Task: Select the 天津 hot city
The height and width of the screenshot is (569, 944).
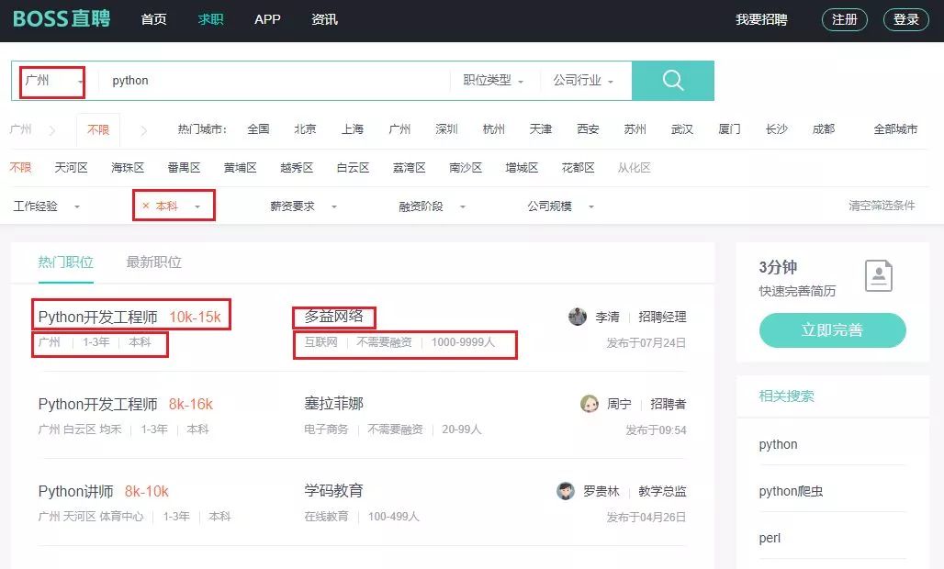Action: coord(541,129)
